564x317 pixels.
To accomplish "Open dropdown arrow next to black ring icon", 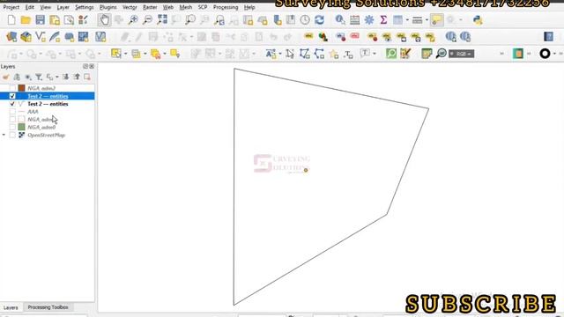I will (555, 54).
